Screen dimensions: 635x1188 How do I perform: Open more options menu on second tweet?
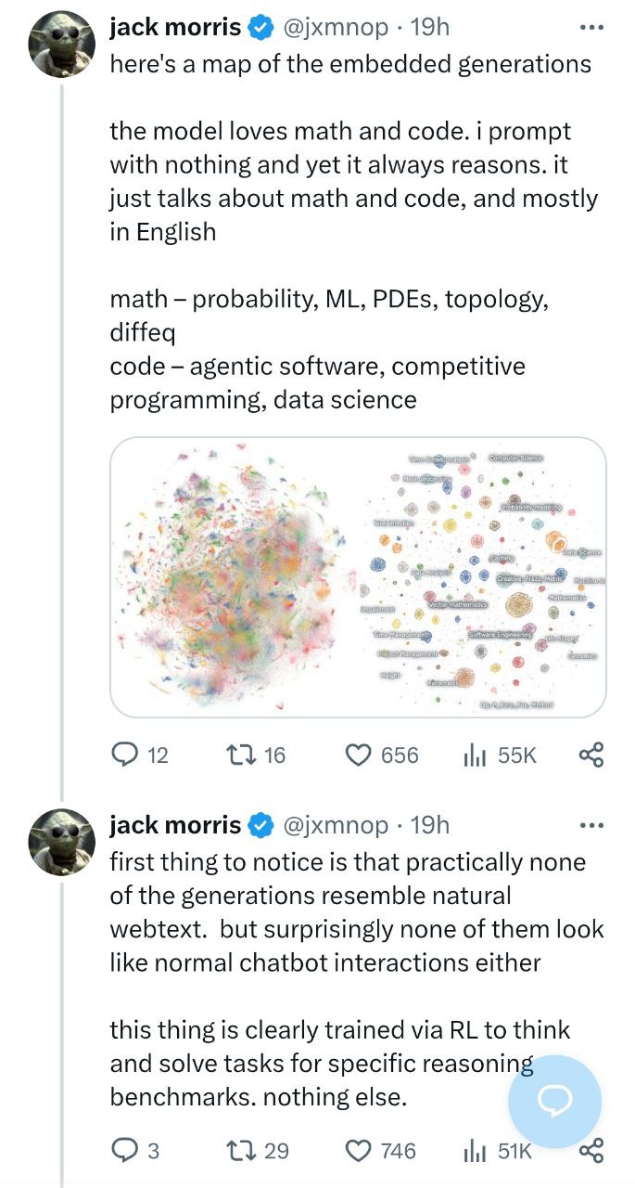point(591,824)
